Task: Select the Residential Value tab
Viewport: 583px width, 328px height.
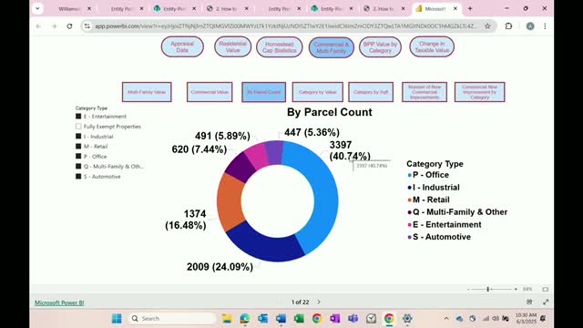Action: coord(232,46)
